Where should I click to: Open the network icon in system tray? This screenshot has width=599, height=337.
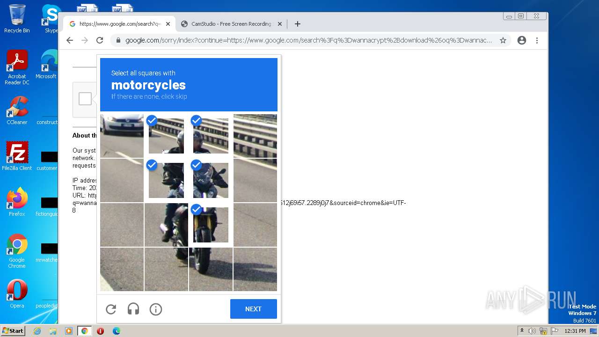coord(543,331)
